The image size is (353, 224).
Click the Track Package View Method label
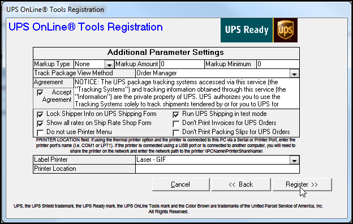[x=74, y=73]
